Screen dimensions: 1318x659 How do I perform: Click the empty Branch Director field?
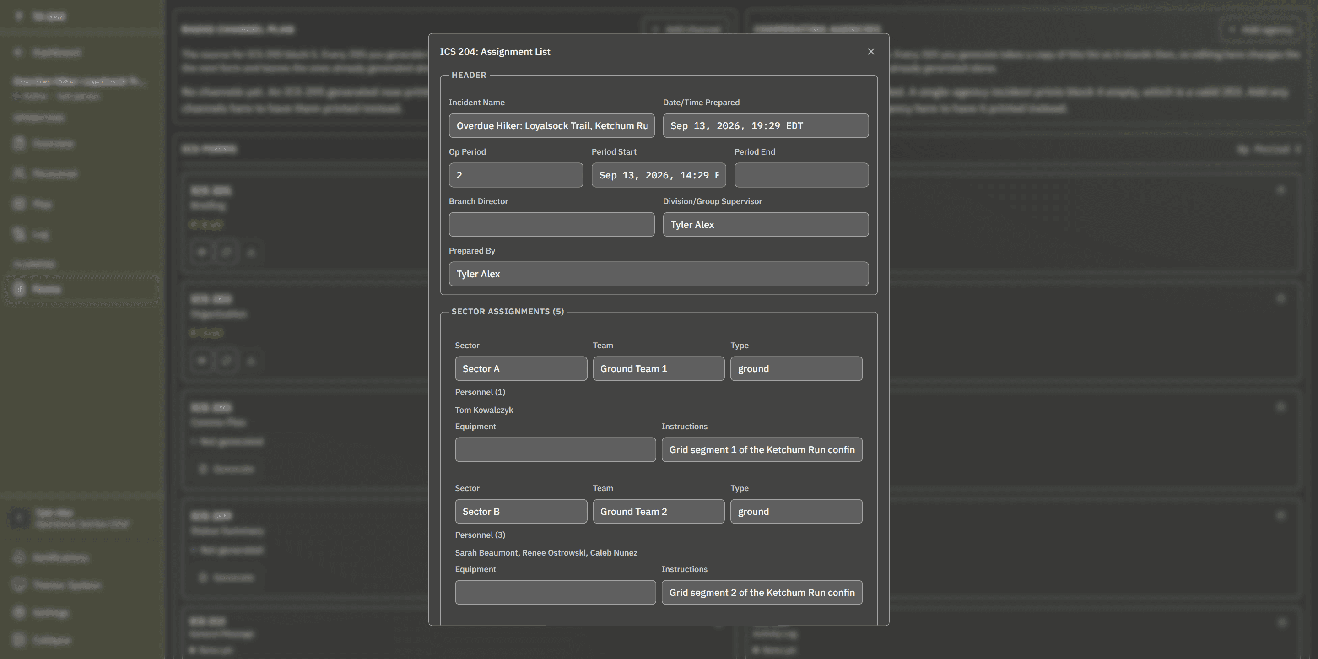[x=551, y=225]
